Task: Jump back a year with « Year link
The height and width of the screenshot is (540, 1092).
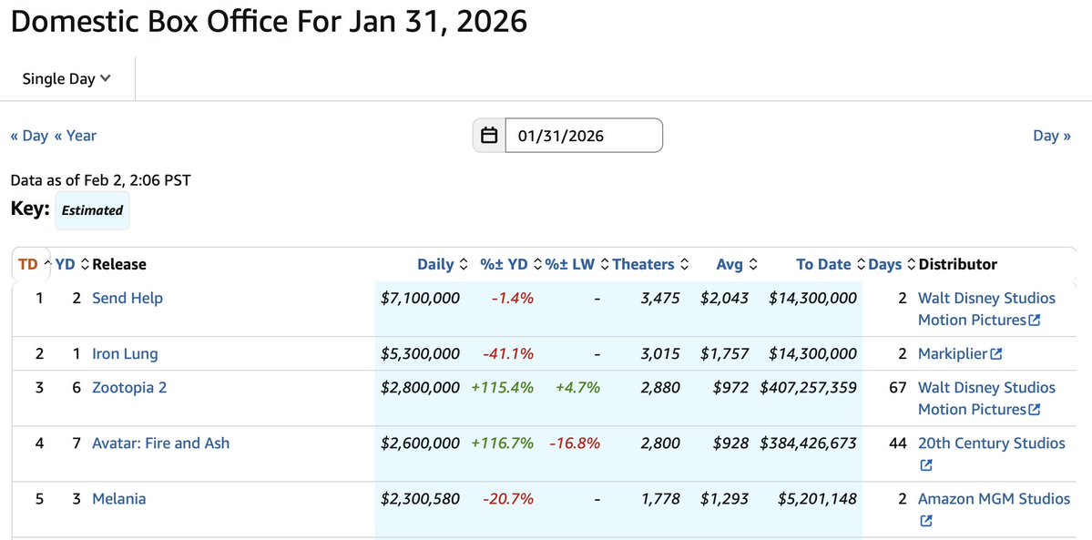Action: tap(76, 135)
